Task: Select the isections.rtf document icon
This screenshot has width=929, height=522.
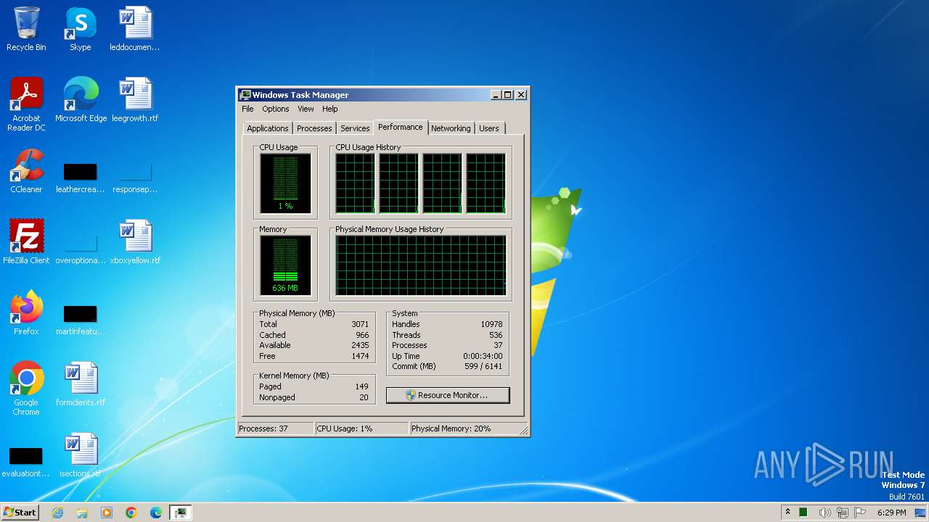Action: (81, 455)
